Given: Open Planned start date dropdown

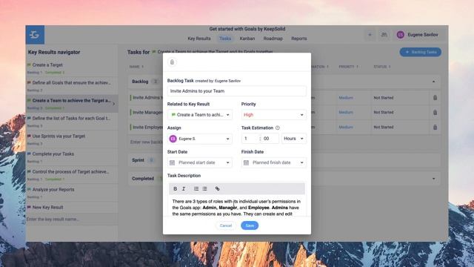Looking at the screenshot, I should (200, 162).
